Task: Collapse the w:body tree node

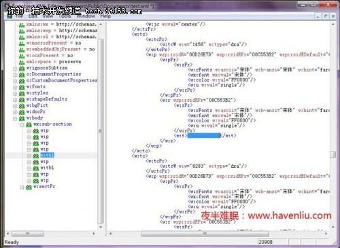Action: 15,118
